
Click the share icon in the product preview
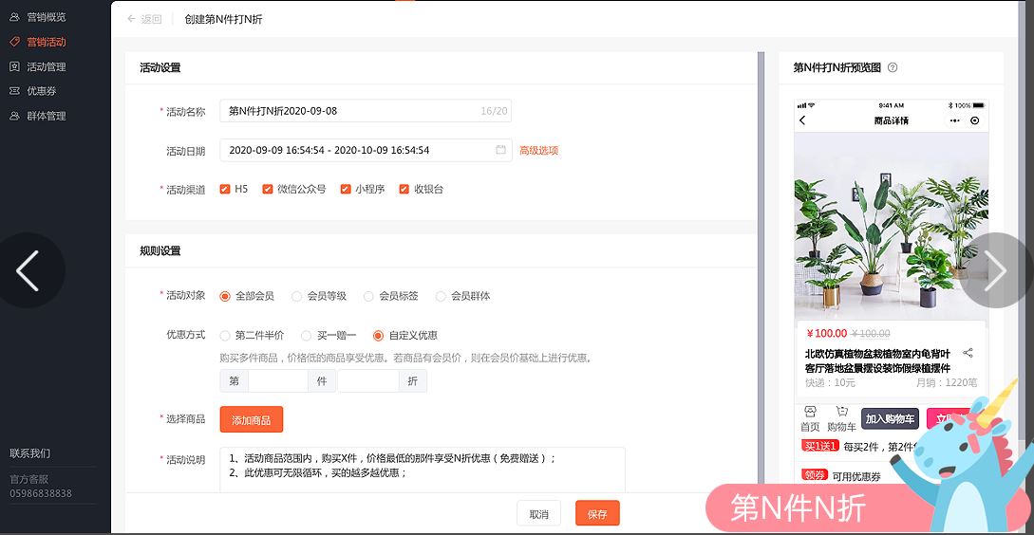(x=968, y=353)
